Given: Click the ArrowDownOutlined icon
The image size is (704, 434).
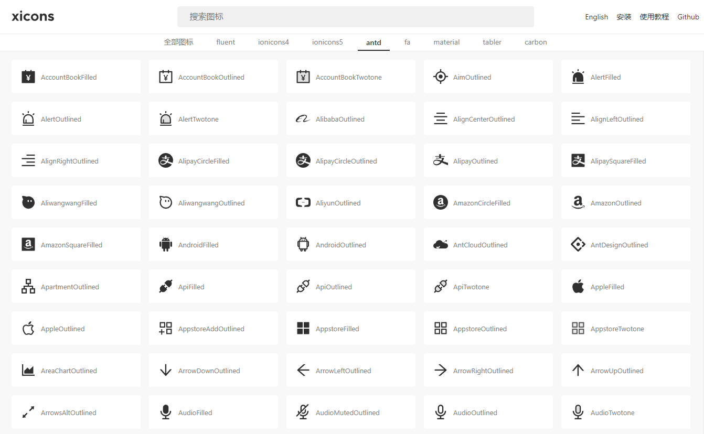Looking at the screenshot, I should point(166,371).
